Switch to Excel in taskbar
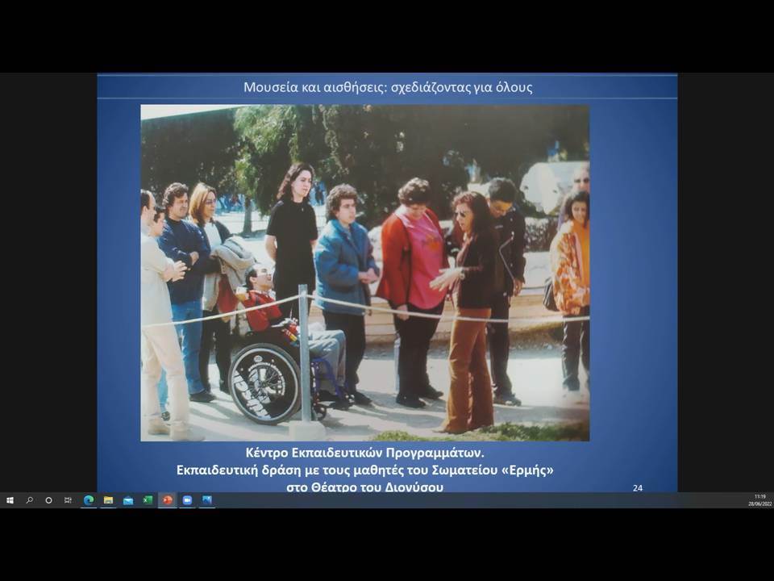The width and height of the screenshot is (774, 581). [148, 500]
